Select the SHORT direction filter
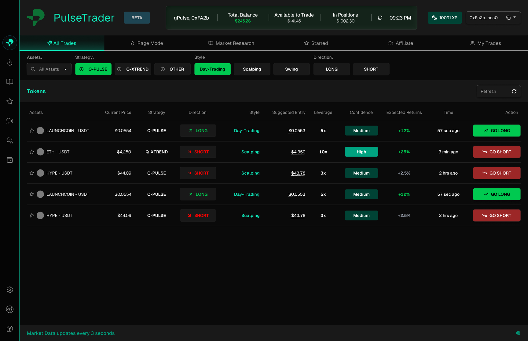Viewport: 528px width, 341px height. (x=371, y=69)
